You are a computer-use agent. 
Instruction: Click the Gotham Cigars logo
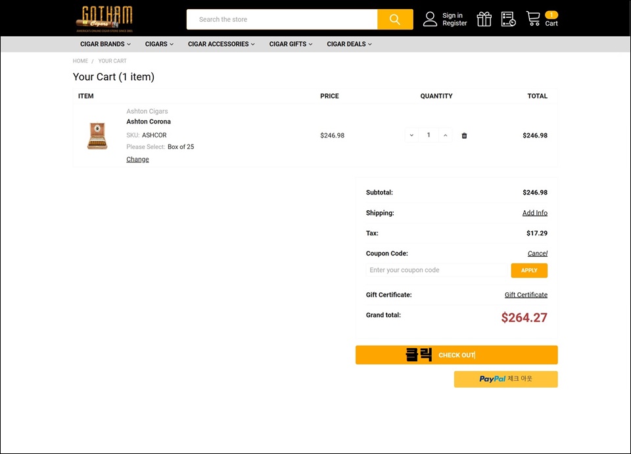tap(105, 19)
